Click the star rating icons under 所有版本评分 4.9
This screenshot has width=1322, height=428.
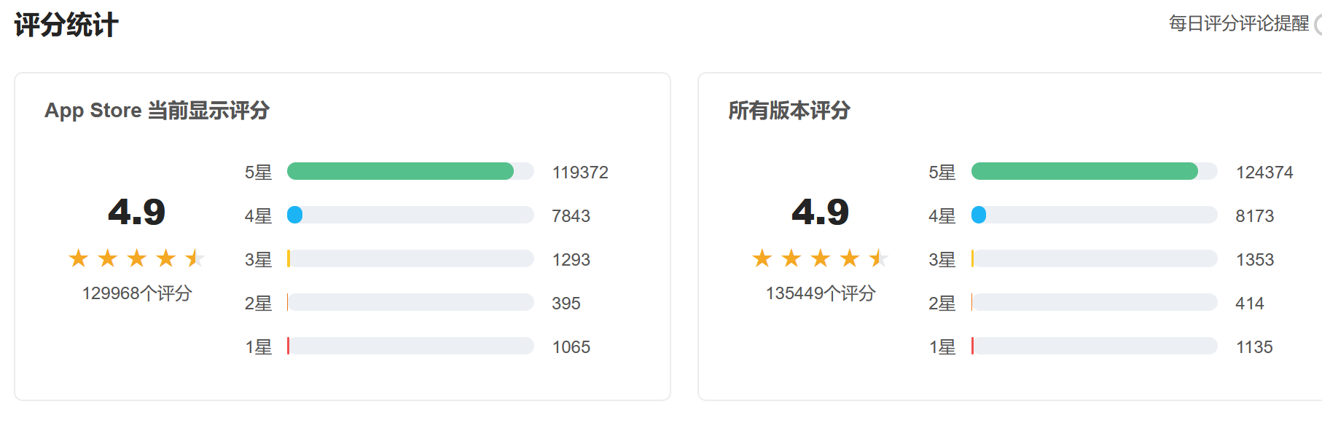pyautogui.click(x=820, y=258)
